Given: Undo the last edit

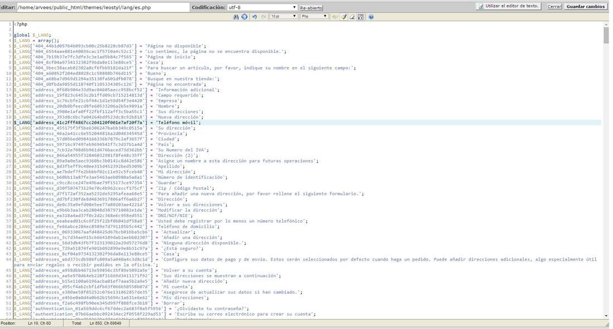Looking at the screenshot, I should (255, 17).
